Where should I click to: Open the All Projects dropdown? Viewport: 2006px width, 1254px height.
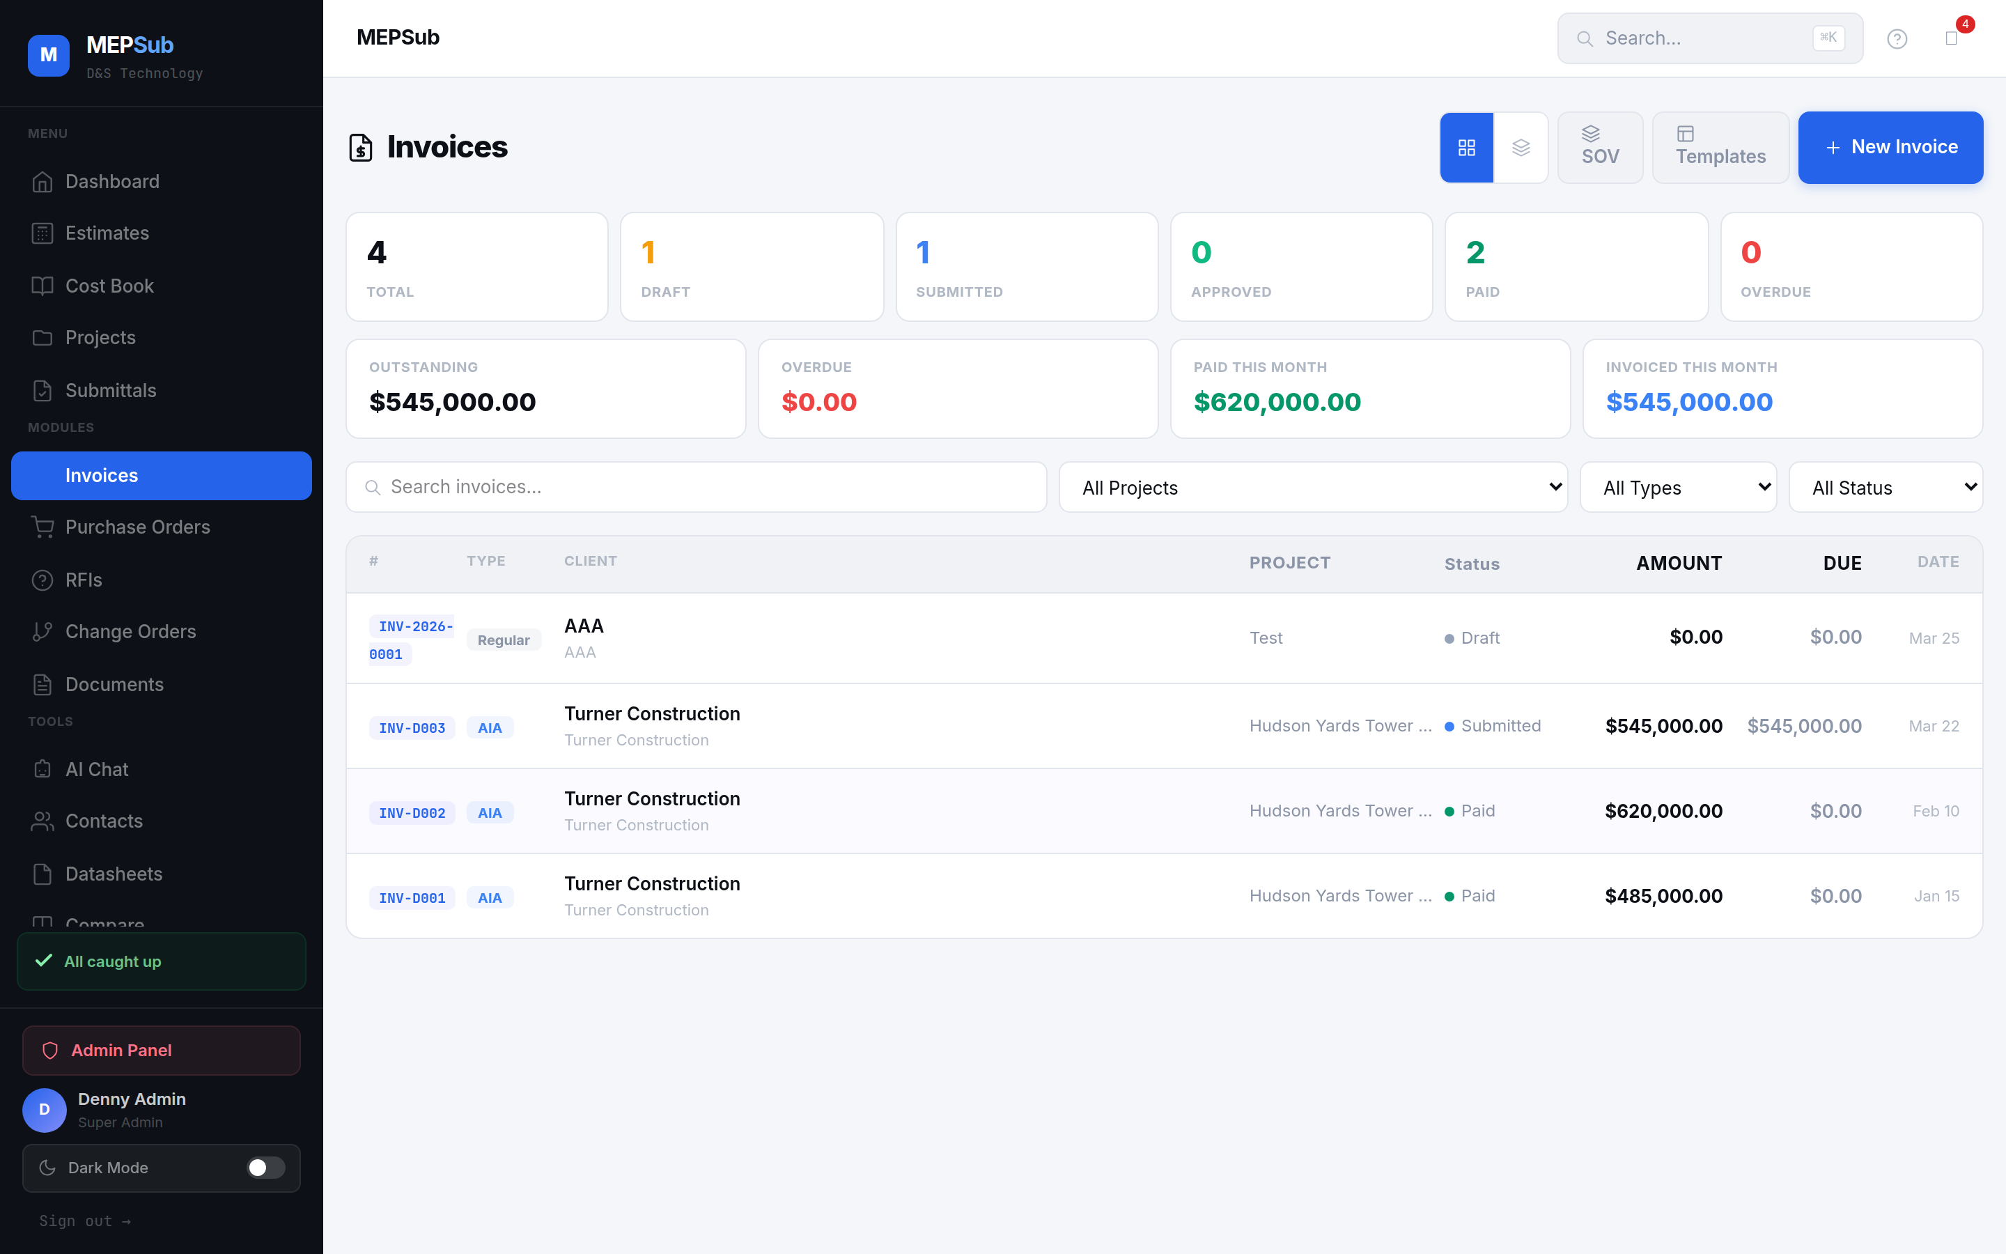click(1312, 487)
